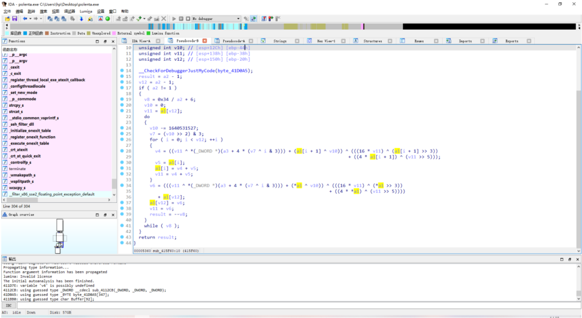Click the brown Instruction legend swatch
Viewport: 582px width, 318px height.
click(47, 33)
